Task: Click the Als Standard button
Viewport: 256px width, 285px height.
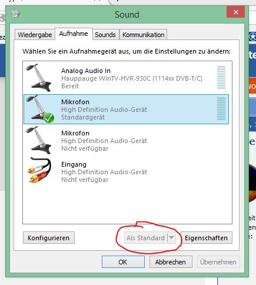Action: [x=146, y=238]
